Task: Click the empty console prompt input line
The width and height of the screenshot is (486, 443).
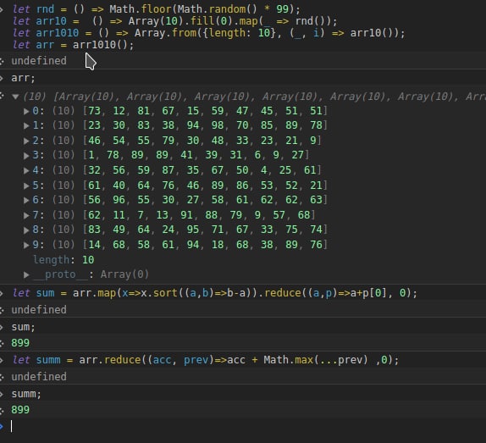Action: 248,426
